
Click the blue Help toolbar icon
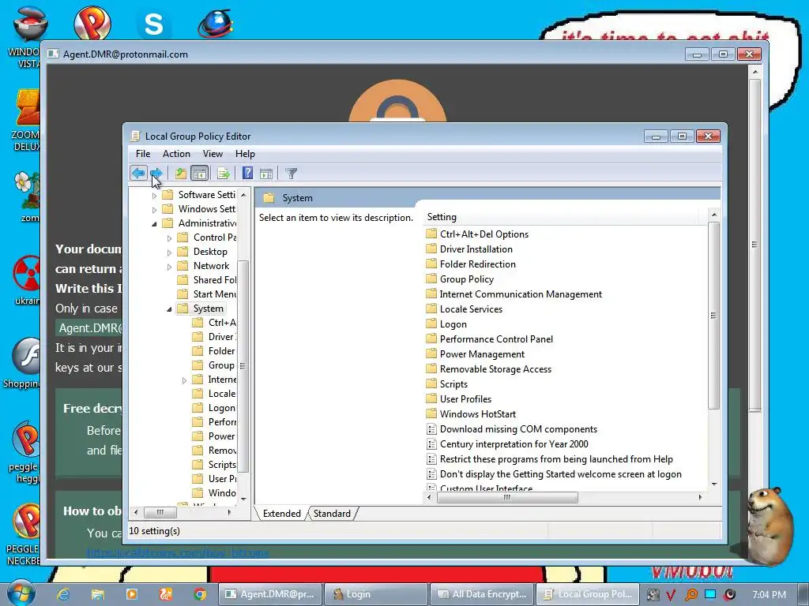[x=247, y=173]
